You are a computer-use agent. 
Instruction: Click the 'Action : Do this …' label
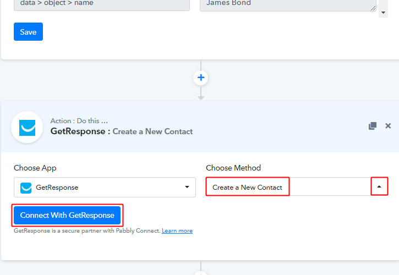(79, 120)
